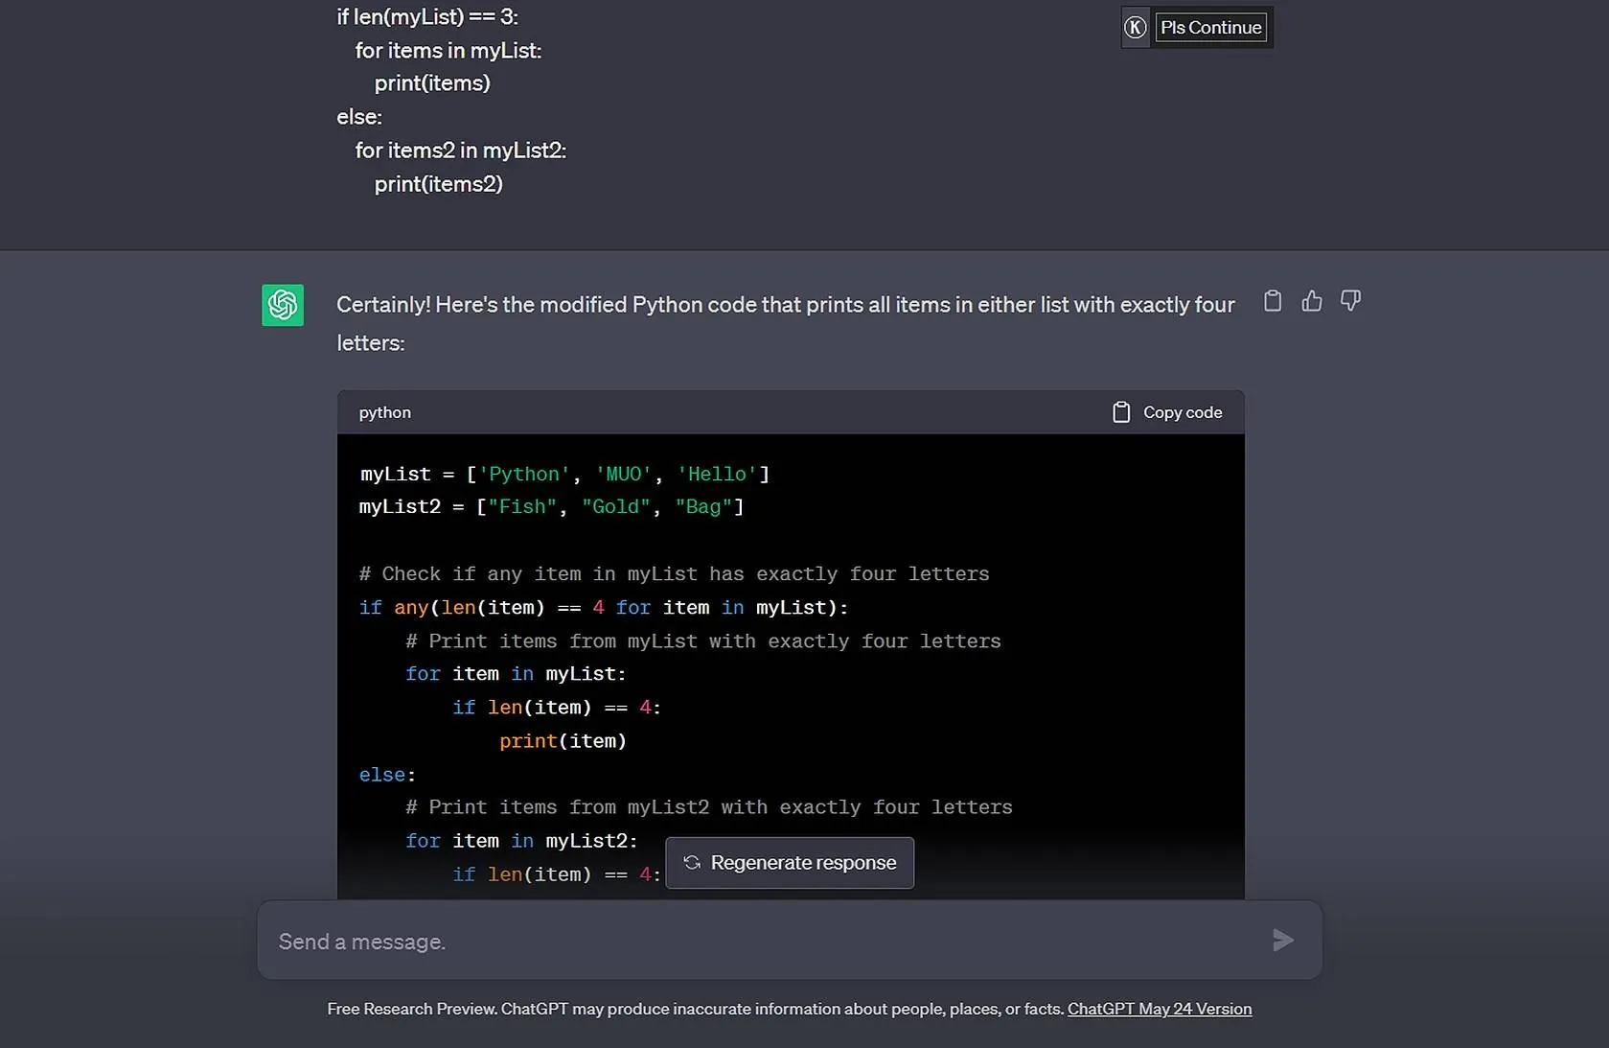Copy the assistant's response with clipboard icon
This screenshot has width=1609, height=1048.
[x=1272, y=301]
